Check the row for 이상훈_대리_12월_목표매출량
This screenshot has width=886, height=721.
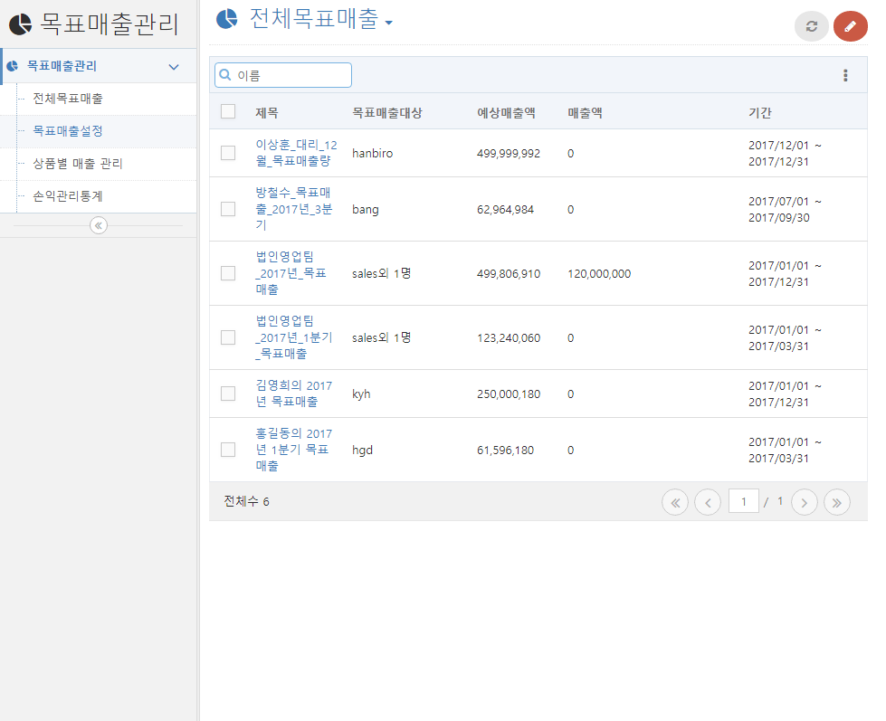coord(228,153)
